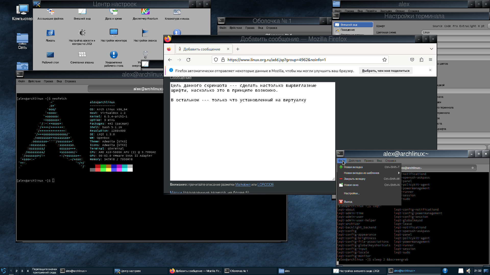Select the Сеть desktop icon
Screen dimensions: 490x275
(22, 41)
